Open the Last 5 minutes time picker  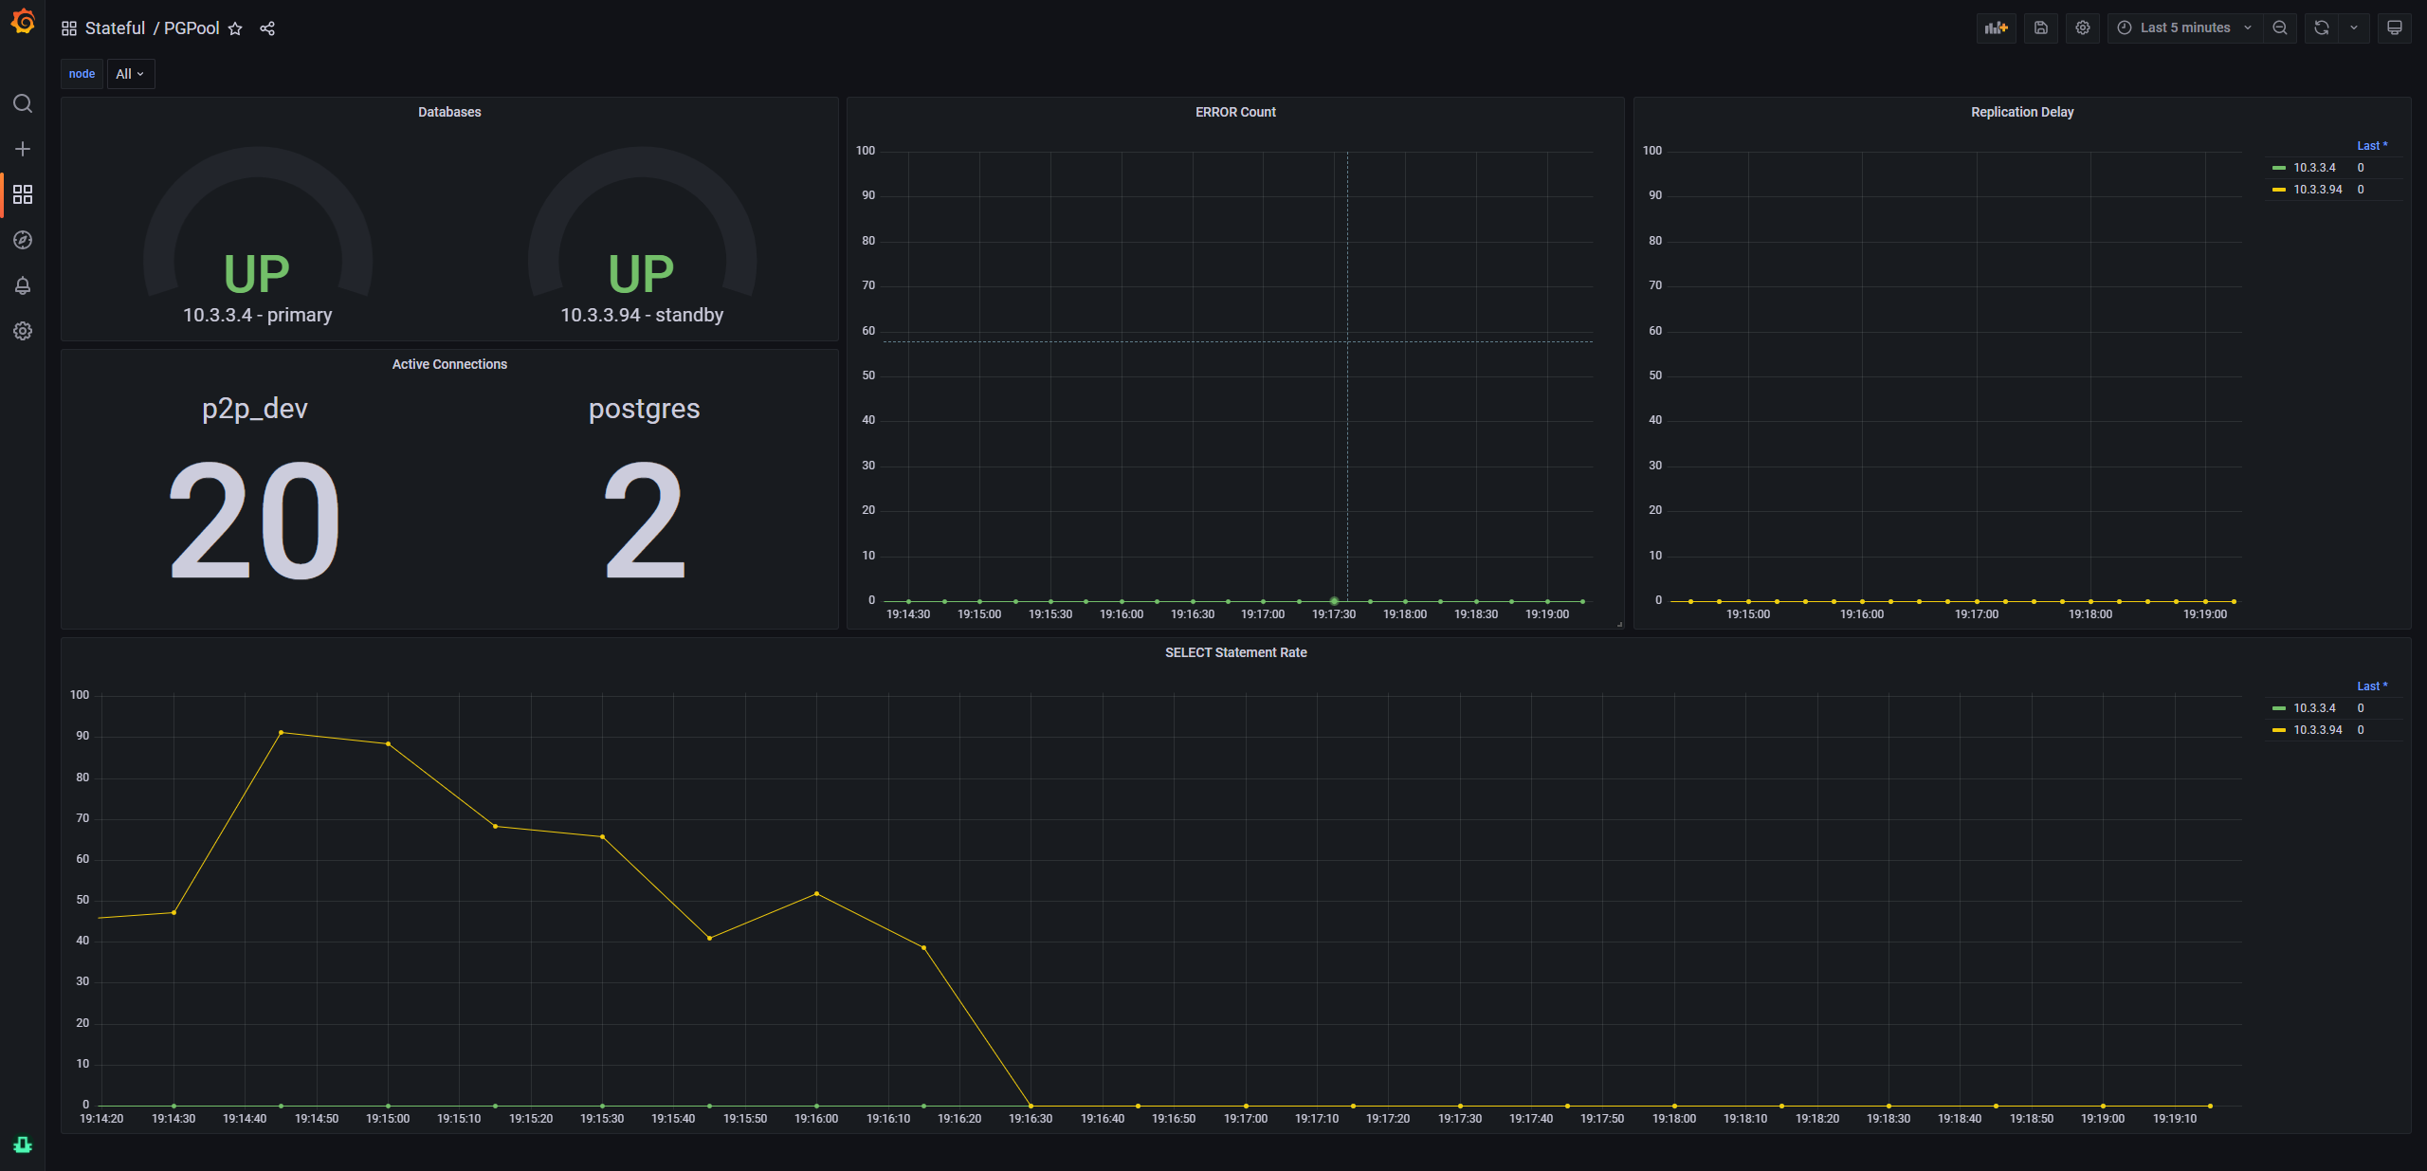pos(2183,27)
